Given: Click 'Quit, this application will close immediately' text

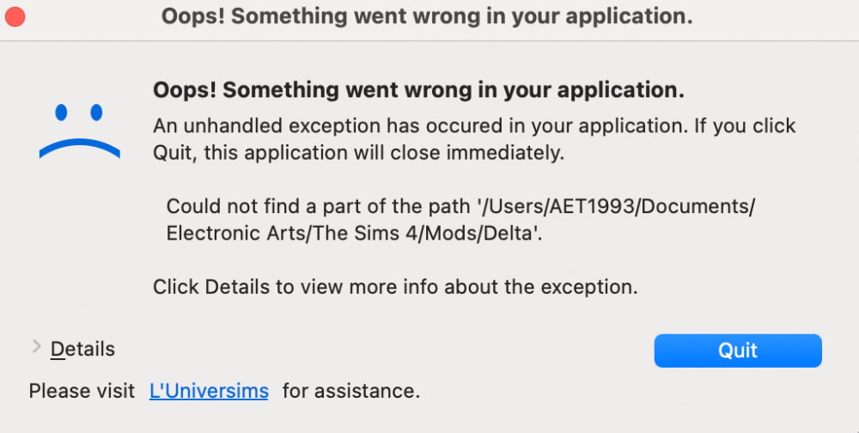Looking at the screenshot, I should [x=358, y=155].
